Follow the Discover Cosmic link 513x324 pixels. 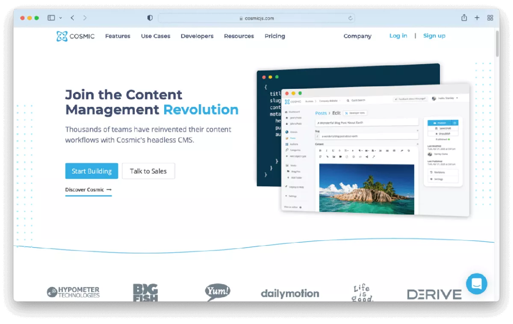coord(88,190)
